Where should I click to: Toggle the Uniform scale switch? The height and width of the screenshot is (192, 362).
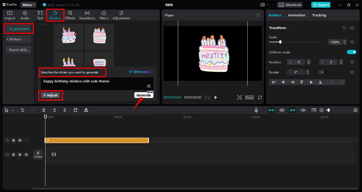[352, 52]
